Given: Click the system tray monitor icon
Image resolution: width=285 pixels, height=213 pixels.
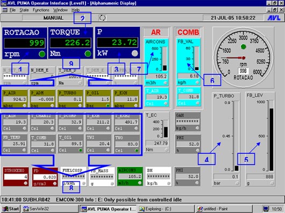Looking at the screenshot, I should [266, 209].
